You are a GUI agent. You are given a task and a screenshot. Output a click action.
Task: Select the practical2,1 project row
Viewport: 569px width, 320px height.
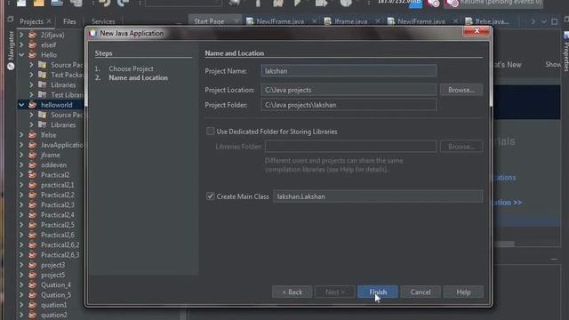tap(57, 185)
